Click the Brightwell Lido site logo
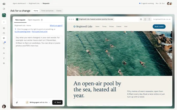This screenshot has height=110, width=177. coord(83,26)
